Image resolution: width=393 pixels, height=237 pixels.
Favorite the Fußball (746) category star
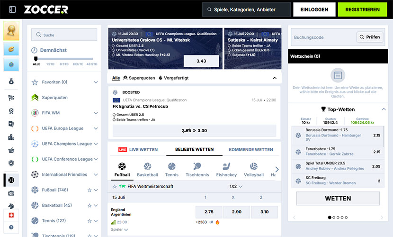(89, 190)
